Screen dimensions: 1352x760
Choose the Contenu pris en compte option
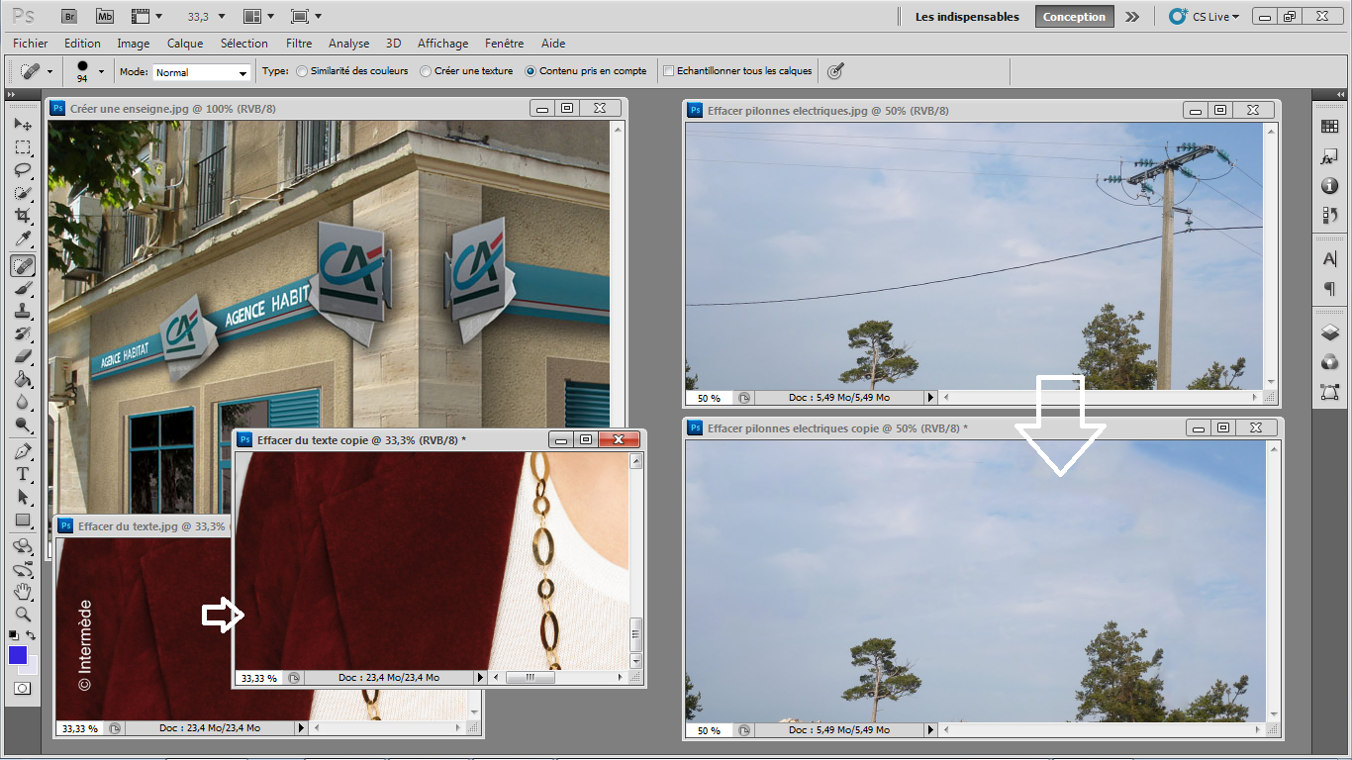[x=586, y=71]
